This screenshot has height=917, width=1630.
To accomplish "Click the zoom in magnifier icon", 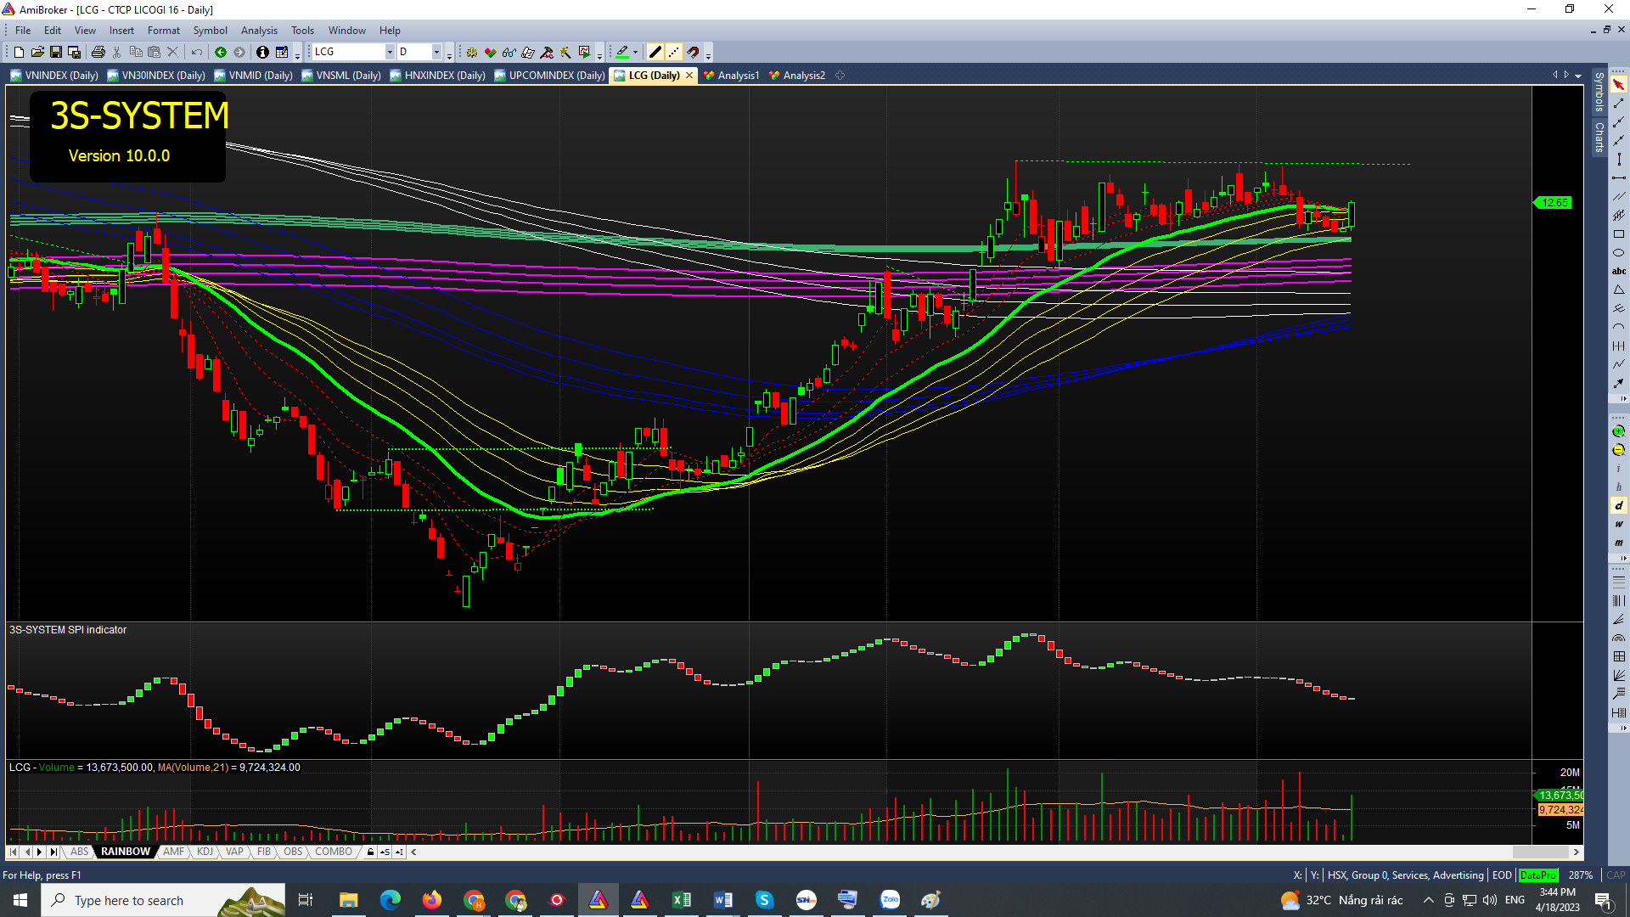I will [x=1618, y=431].
